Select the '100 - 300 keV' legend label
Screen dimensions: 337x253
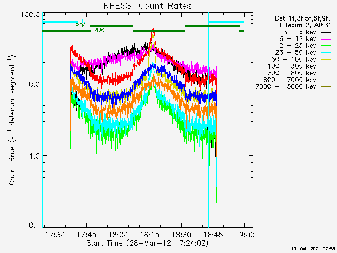[292, 66]
